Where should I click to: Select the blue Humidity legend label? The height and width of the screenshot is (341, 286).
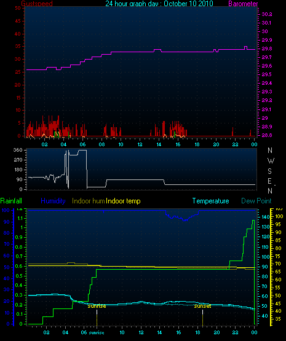53,201
